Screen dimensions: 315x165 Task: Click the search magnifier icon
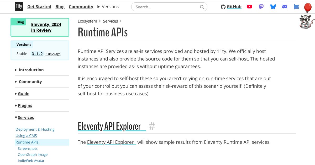coord(202,7)
